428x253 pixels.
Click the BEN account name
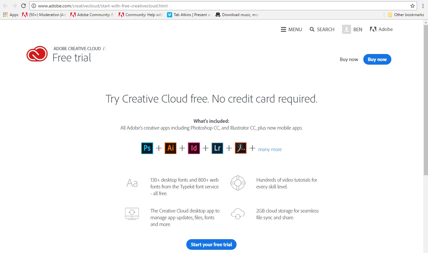point(358,29)
